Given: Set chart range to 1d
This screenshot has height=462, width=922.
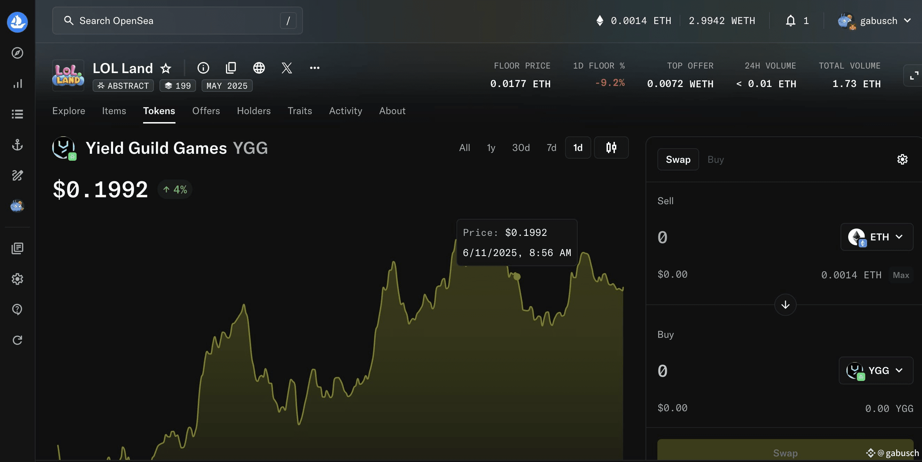Looking at the screenshot, I should click(x=578, y=148).
